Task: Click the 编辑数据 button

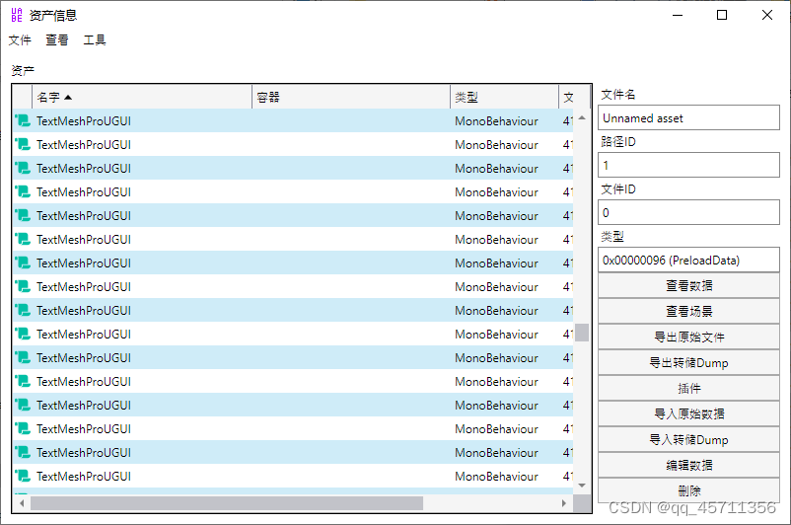Action: pos(688,466)
